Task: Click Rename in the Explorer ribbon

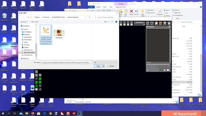Action: [136, 12]
